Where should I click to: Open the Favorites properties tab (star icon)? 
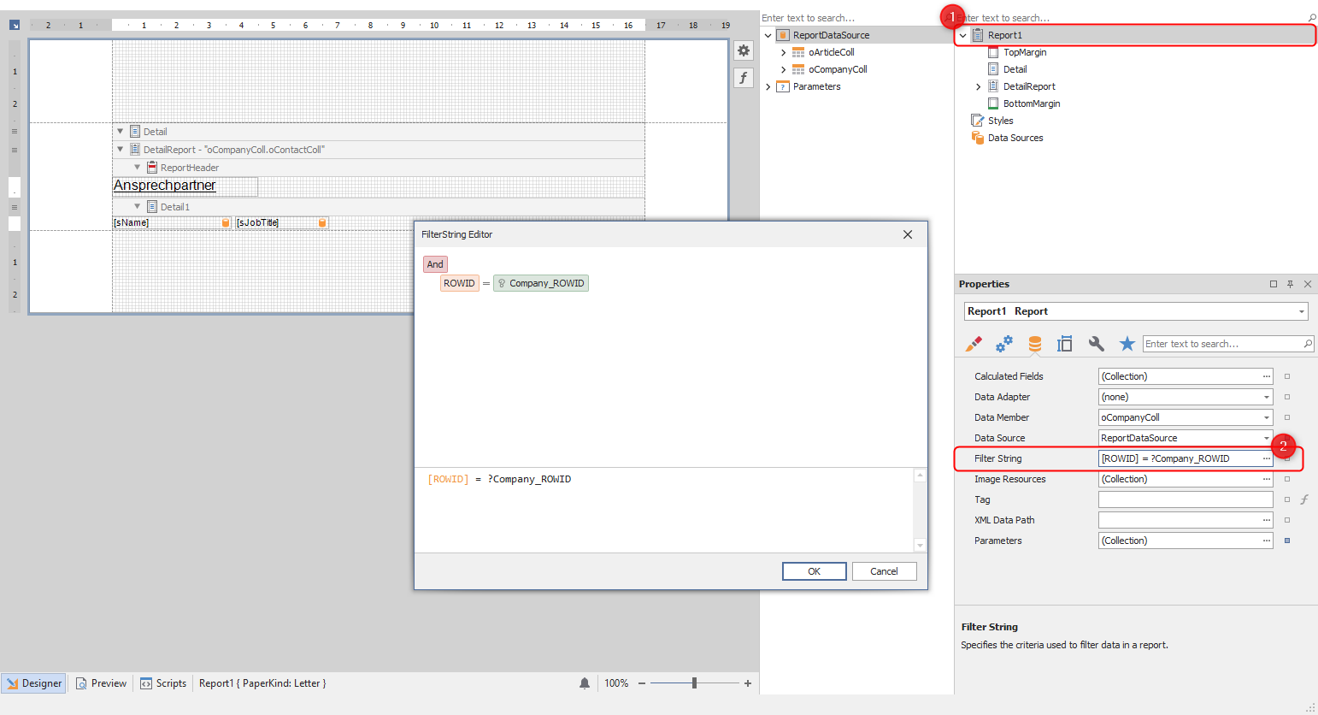point(1127,344)
